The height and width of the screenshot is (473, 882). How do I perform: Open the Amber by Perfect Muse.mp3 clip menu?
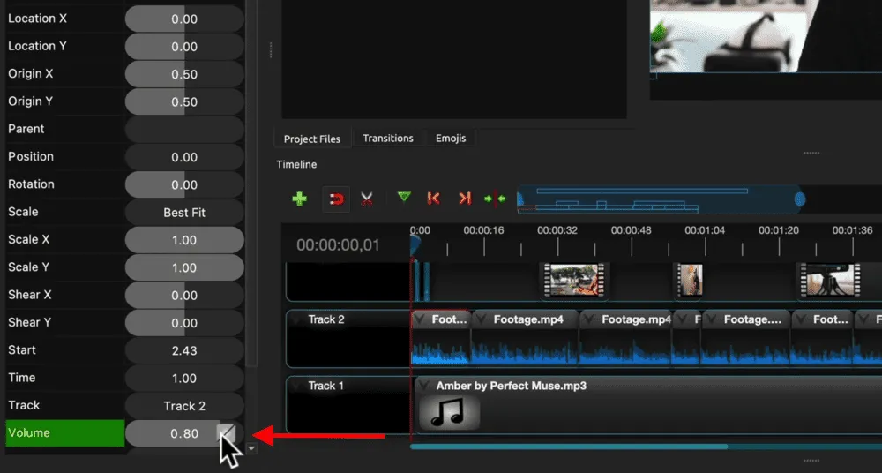[424, 386]
